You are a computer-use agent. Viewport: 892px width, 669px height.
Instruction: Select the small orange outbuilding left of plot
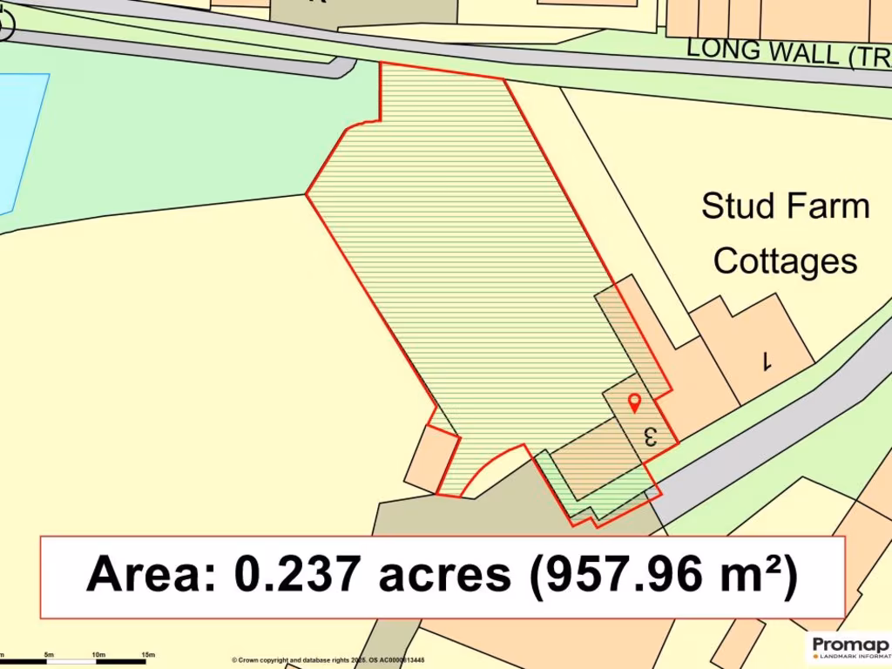[430, 460]
